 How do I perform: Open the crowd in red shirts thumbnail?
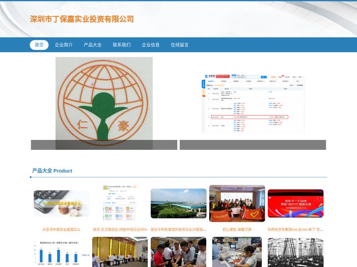pyautogui.click(x=178, y=252)
